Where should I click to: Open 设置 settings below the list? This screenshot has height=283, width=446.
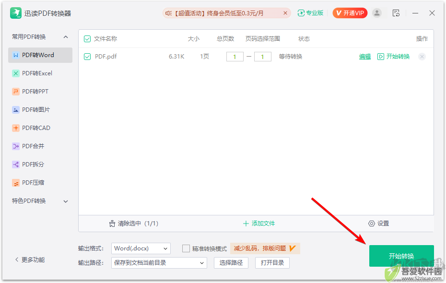(x=378, y=224)
